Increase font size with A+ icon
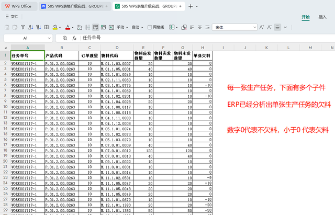Viewport: 335px width, 215px height. [262, 27]
